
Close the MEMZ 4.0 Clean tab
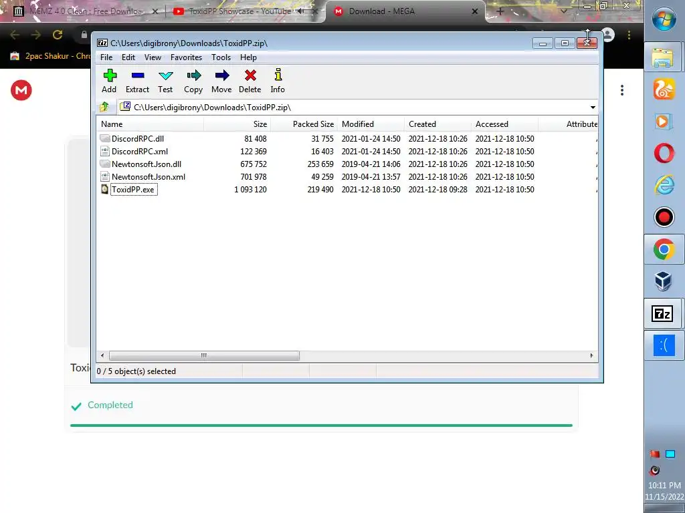click(155, 11)
